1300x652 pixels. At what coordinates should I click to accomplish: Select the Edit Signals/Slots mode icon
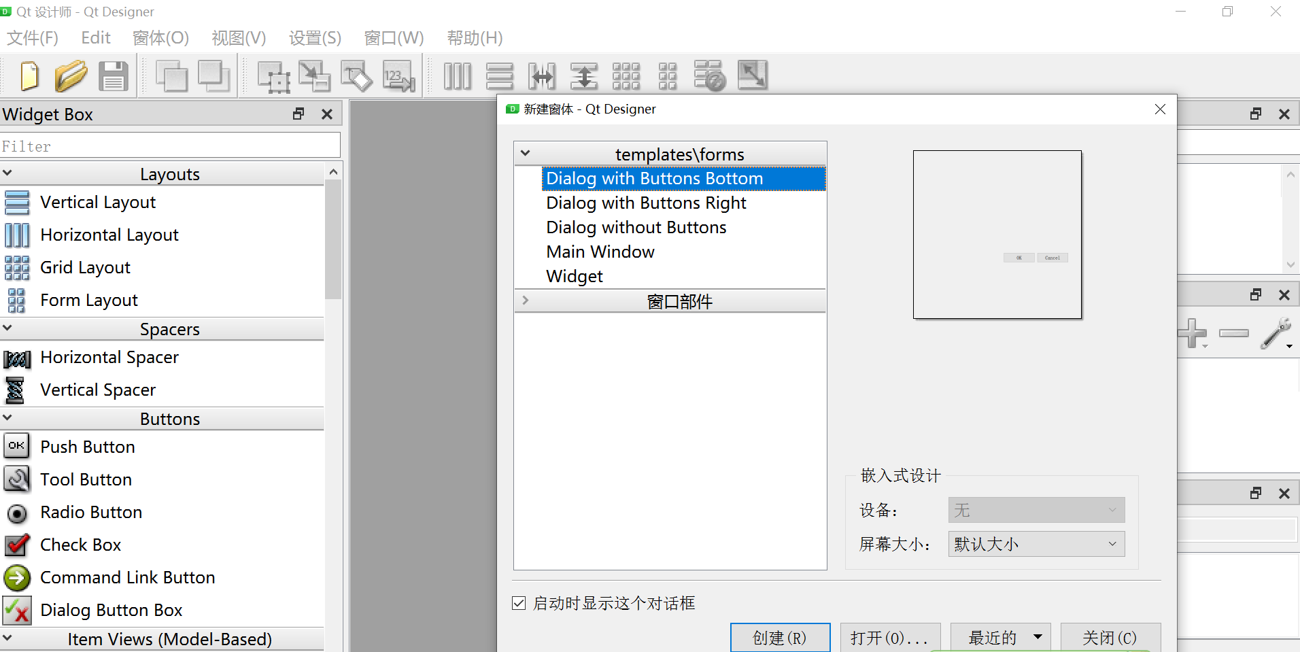coord(315,75)
